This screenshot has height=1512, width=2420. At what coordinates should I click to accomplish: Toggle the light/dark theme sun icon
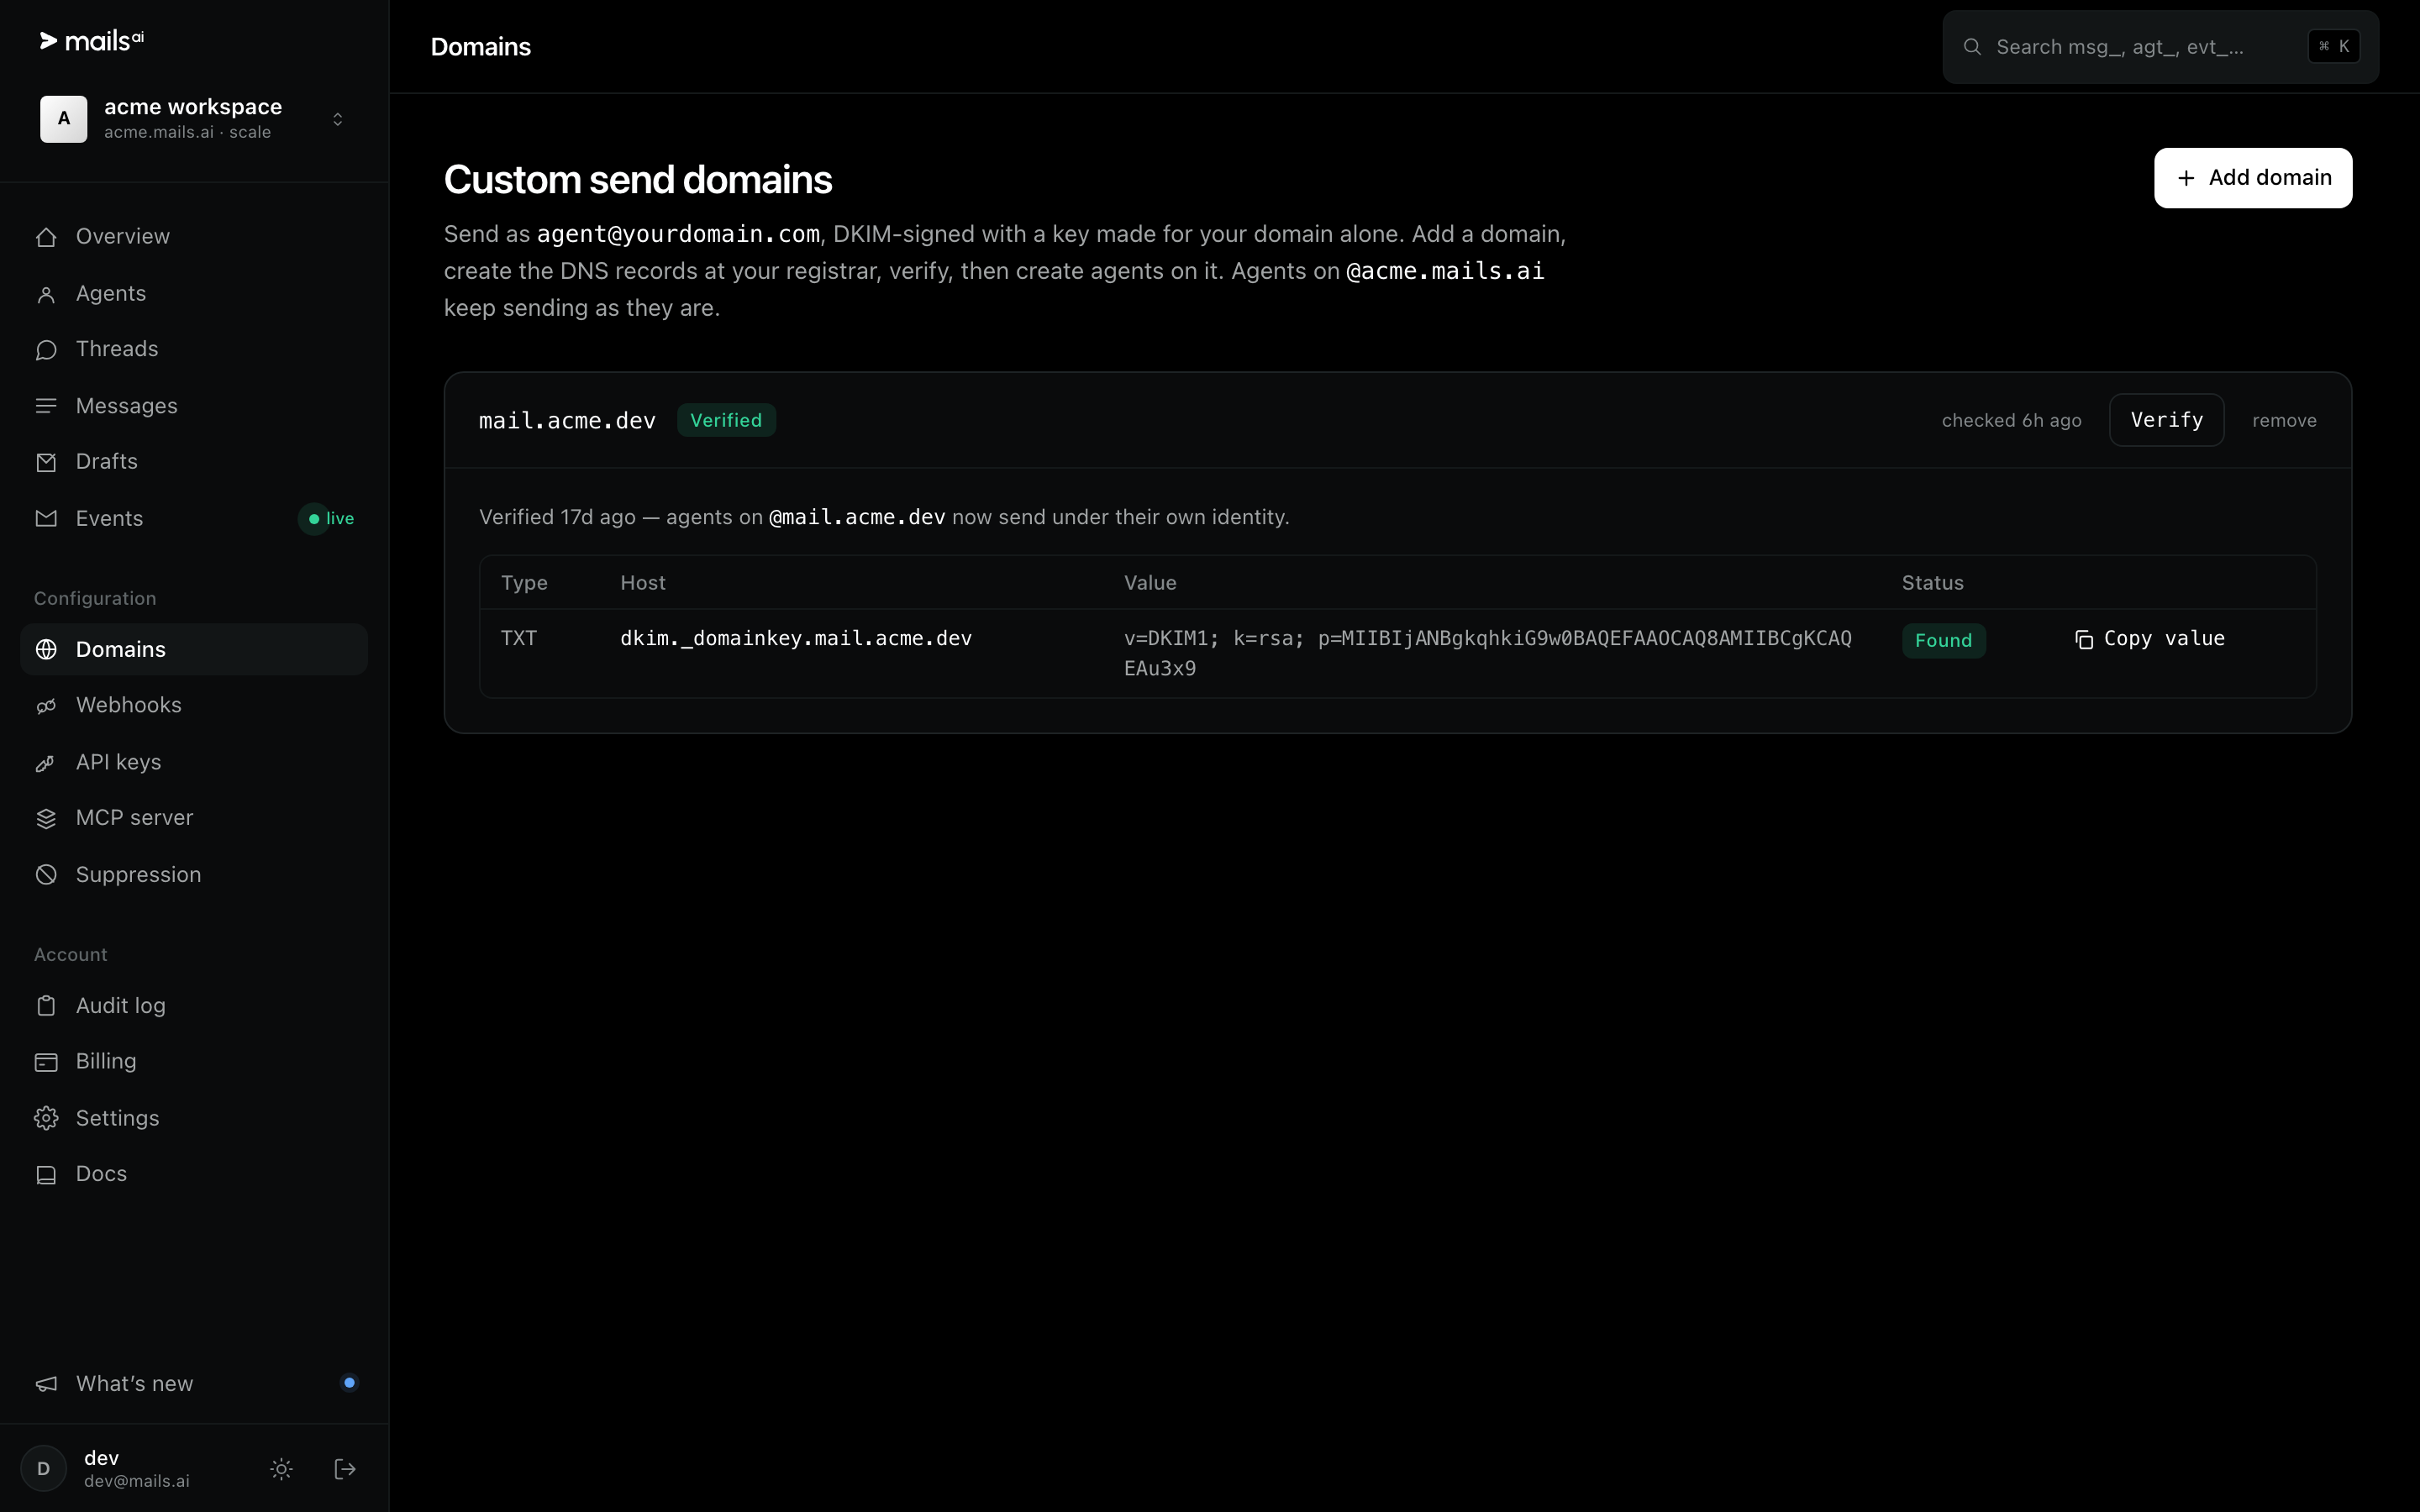[x=282, y=1469]
